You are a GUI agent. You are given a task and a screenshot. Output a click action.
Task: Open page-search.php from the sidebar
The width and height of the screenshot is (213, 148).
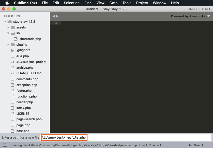(x=29, y=119)
